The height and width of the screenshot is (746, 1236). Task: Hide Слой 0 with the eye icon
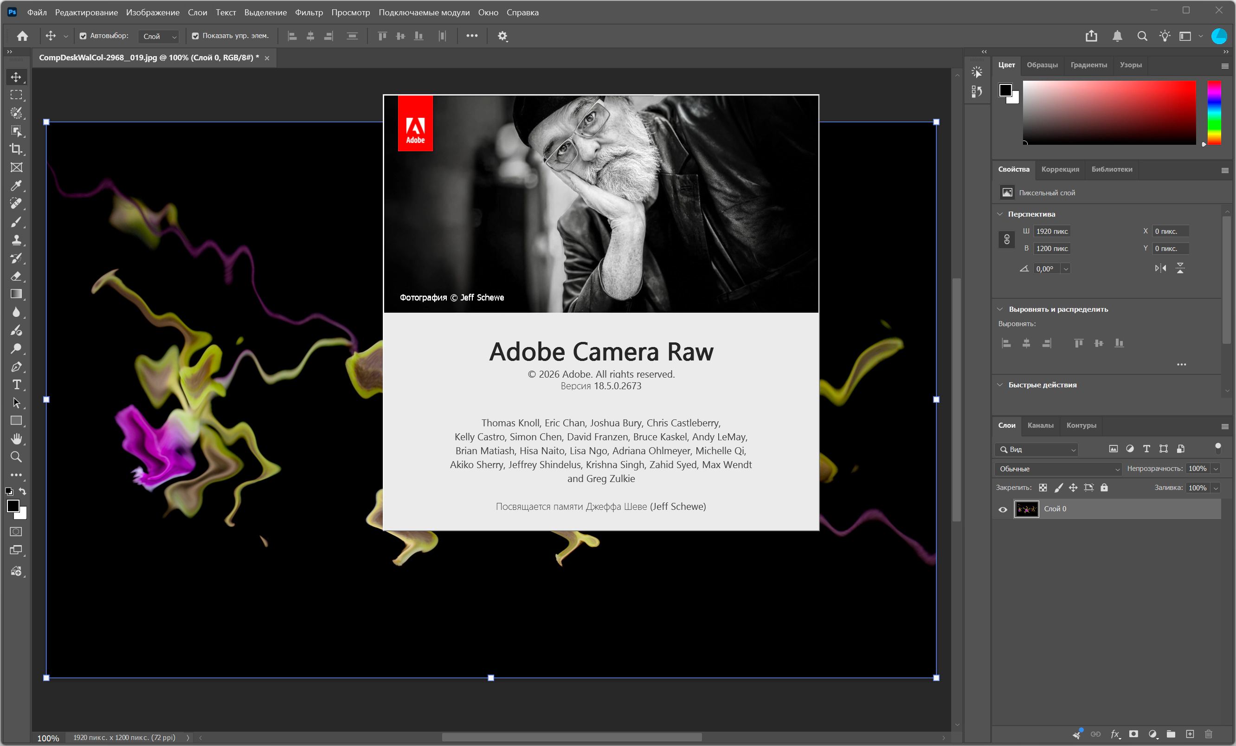pyautogui.click(x=1003, y=509)
